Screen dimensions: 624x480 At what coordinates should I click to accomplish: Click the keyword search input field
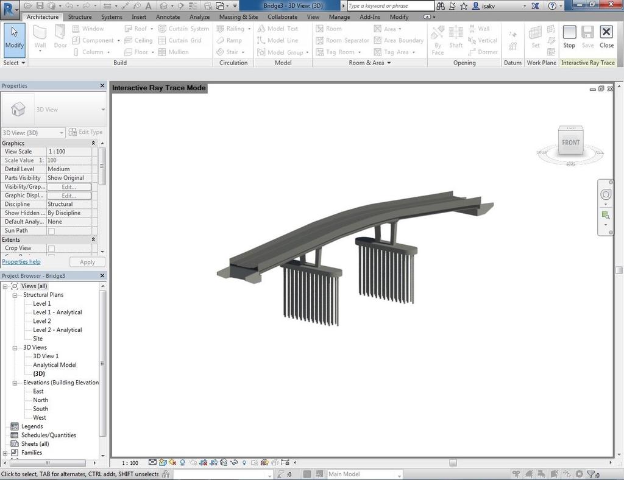tap(390, 6)
